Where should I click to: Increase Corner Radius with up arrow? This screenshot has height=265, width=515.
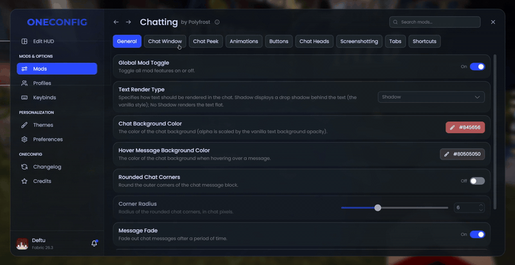pyautogui.click(x=481, y=205)
